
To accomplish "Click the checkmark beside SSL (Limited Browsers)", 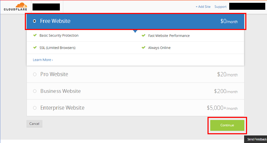I will click(35, 47).
